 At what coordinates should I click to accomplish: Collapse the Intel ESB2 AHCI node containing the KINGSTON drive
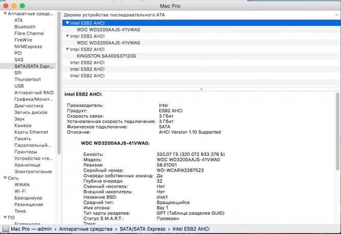(67, 49)
